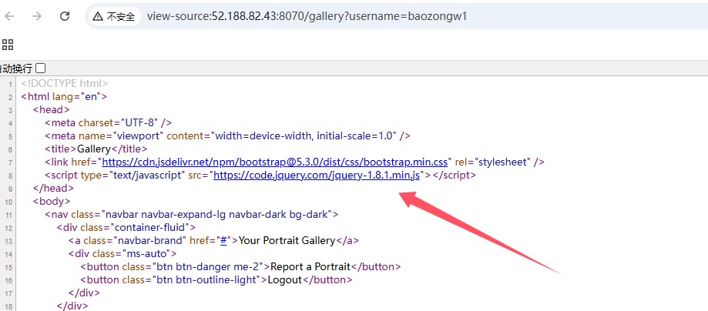
Task: Click the browser back arrow
Action: pyautogui.click(x=9, y=15)
